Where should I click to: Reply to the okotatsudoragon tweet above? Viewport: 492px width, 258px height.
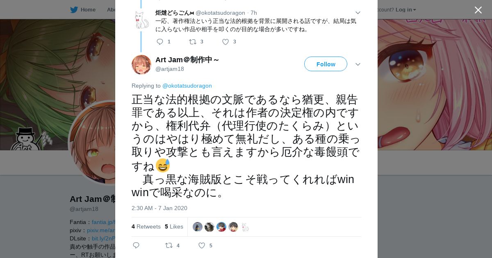click(160, 41)
